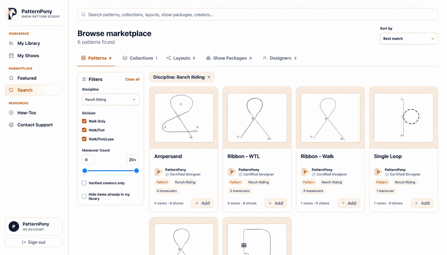Viewport: 447px width, 255px height.
Task: Add the Ribbon - Walk pattern
Action: (349, 203)
